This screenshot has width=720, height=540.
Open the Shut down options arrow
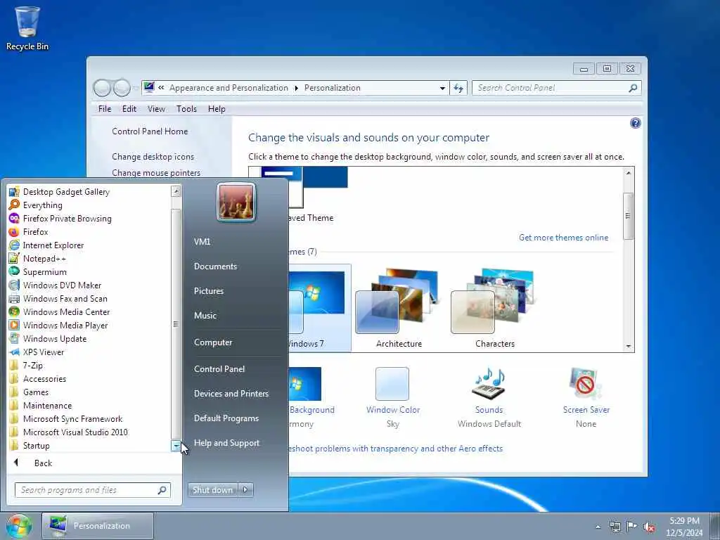click(x=245, y=490)
